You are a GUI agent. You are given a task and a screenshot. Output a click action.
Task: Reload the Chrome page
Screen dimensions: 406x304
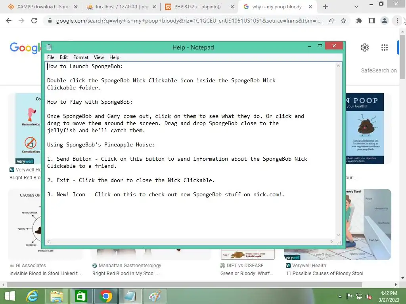pos(34,21)
